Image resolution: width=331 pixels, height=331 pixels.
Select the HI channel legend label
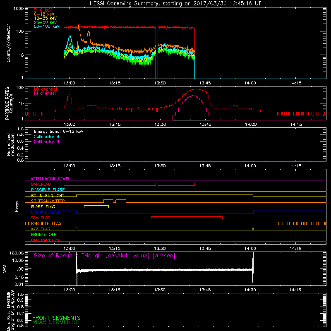pos(45,94)
